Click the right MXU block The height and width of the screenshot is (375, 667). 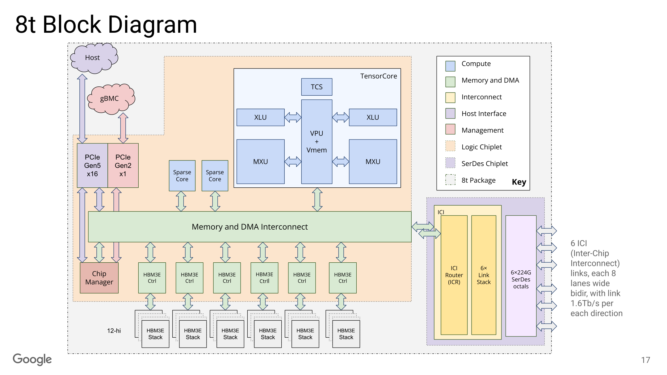coord(373,161)
